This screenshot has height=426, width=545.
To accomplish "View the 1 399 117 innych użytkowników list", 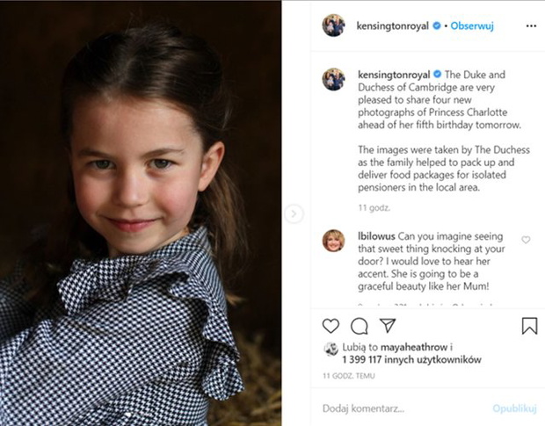I will point(413,359).
